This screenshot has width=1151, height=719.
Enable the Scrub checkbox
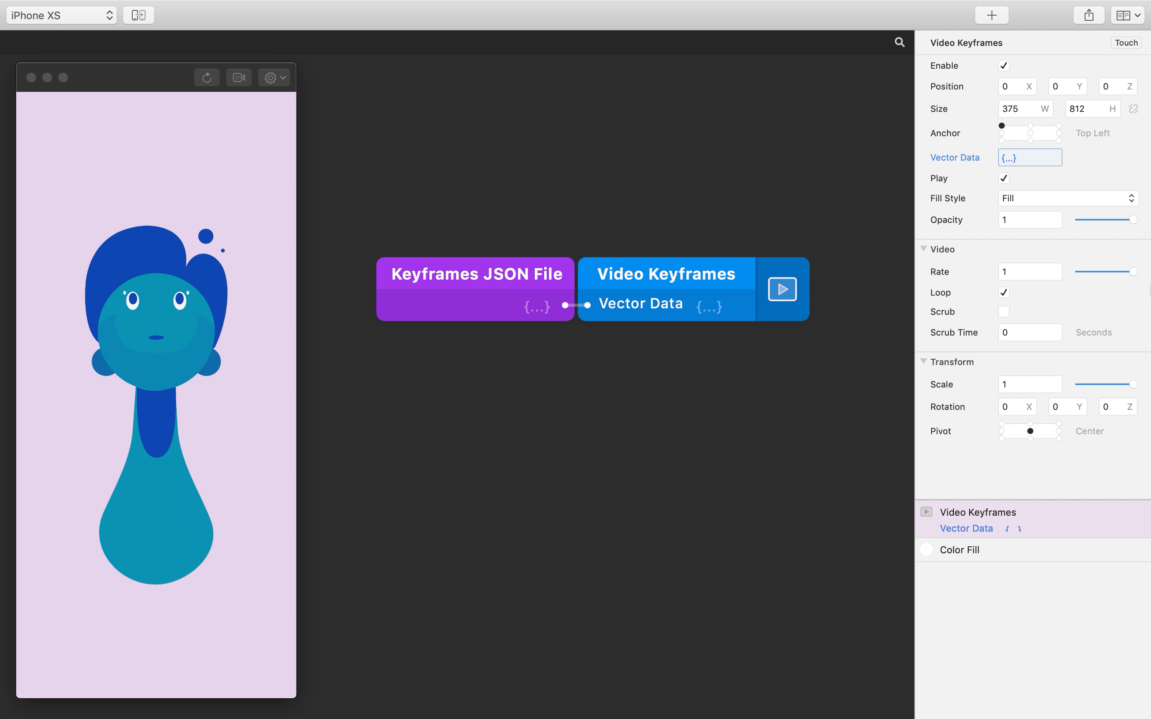(1004, 312)
